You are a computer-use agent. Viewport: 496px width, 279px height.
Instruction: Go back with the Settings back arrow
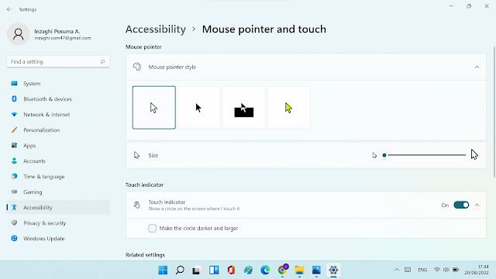coord(9,9)
